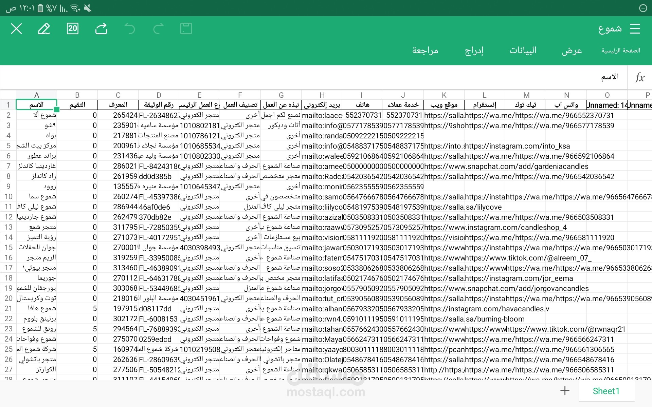Viewport: 652px width, 407px height.
Task: Tap the pencil edit icon
Action: pos(44,29)
